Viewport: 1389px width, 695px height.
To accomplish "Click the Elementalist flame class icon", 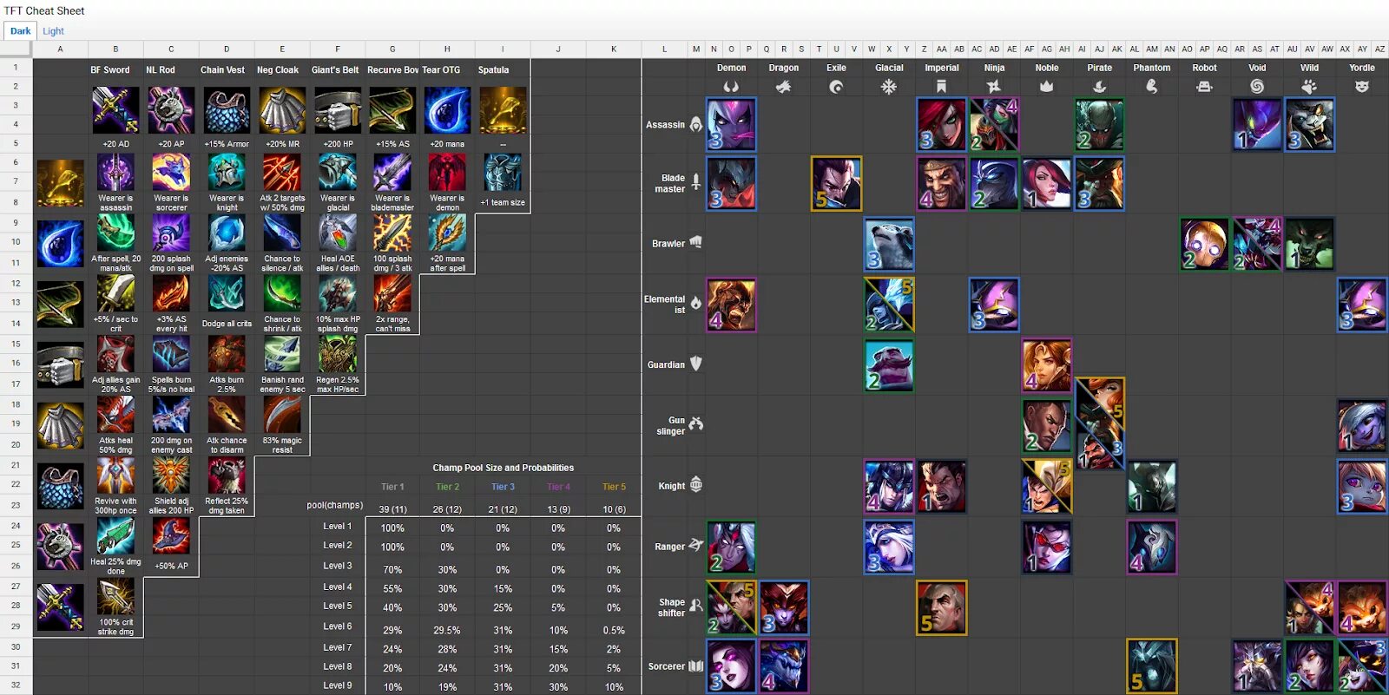I will pos(696,304).
